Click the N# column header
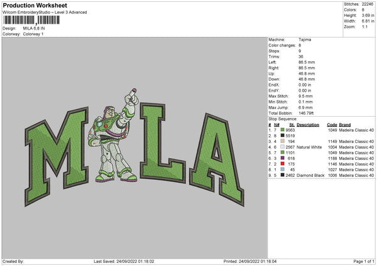This screenshot has height=266, width=377. (x=276, y=125)
